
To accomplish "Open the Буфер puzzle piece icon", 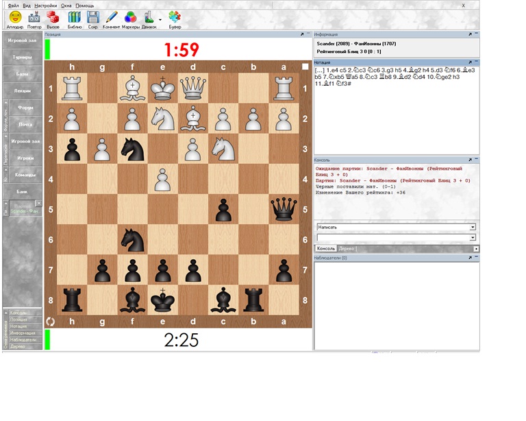I will coord(175,17).
